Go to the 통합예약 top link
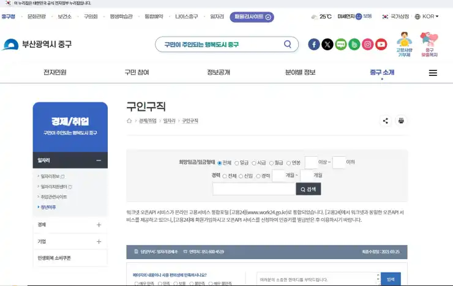This screenshot has width=453, height=286. pyautogui.click(x=154, y=17)
